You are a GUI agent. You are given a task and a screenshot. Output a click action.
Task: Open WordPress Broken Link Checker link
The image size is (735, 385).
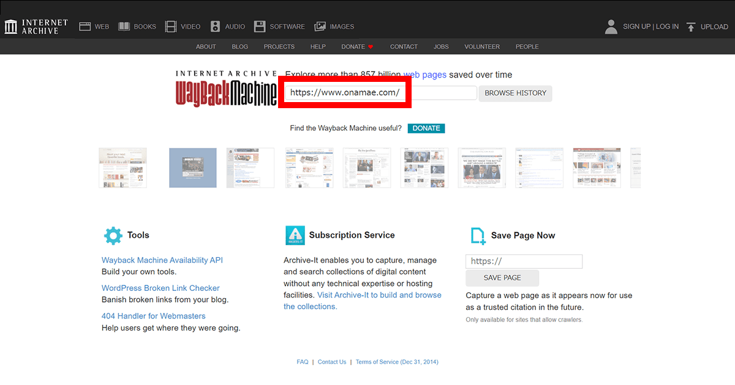(x=160, y=288)
